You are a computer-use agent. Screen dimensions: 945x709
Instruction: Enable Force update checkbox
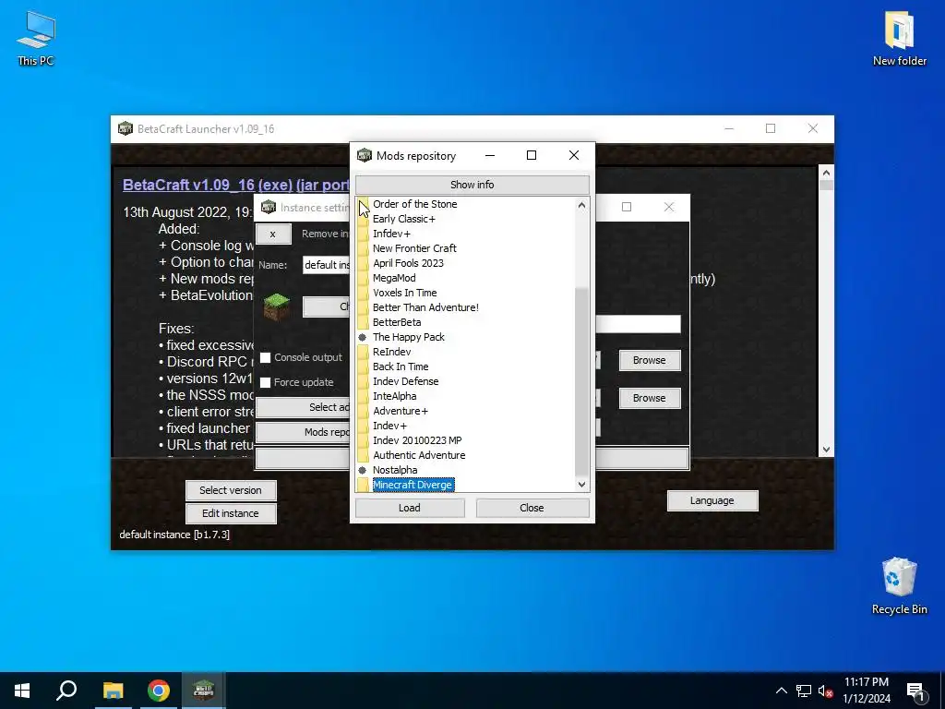pyautogui.click(x=265, y=382)
